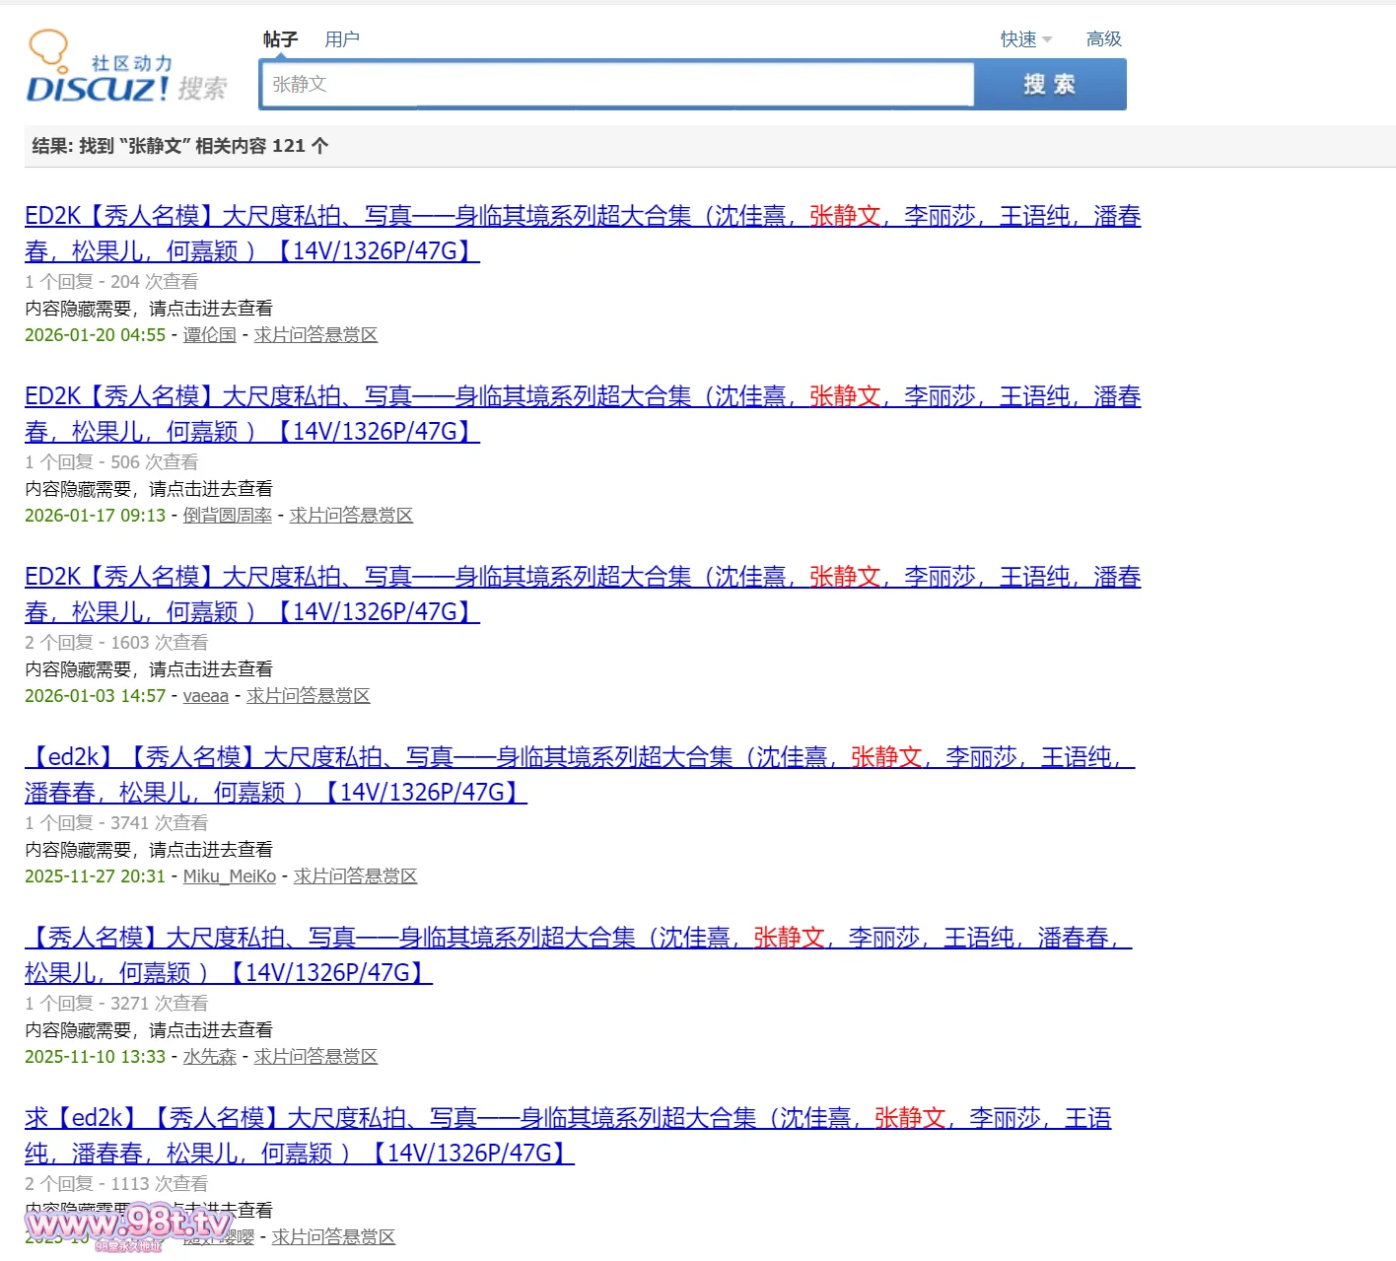Screen dimensions: 1396x1261
Task: Click 求片问答悬赏区 link next to 倒背圆周率
Action: (351, 516)
